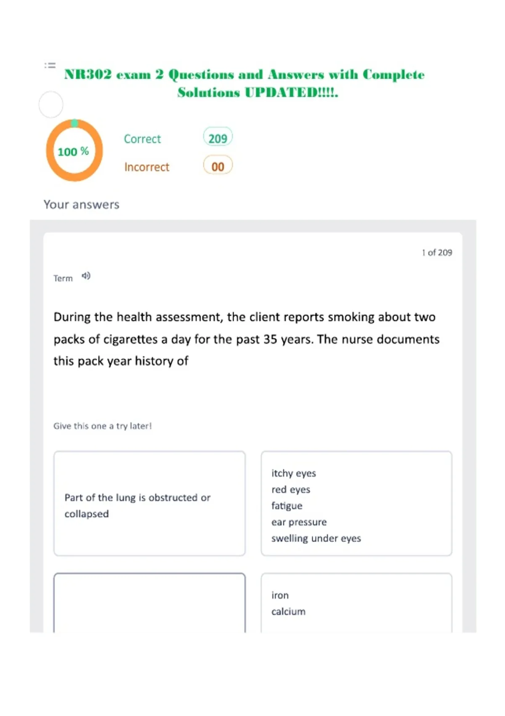Click the "Your answers" heading
Viewport: 505px width, 716px height.
(82, 205)
